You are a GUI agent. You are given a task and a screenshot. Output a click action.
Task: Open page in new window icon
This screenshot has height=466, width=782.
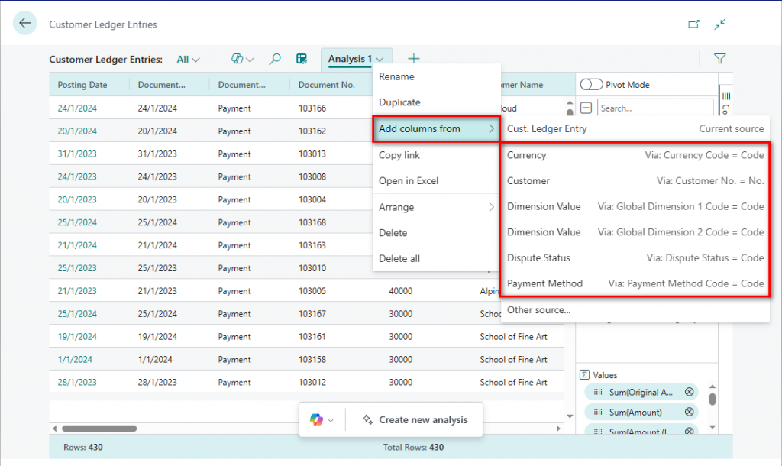tap(693, 24)
